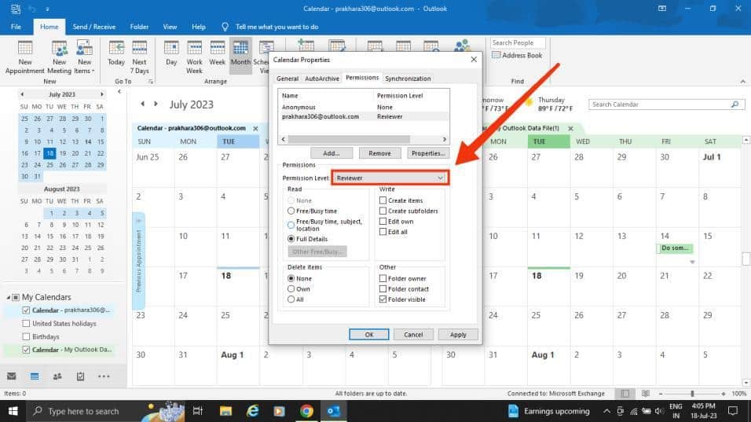Viewport: 751px width, 422px height.
Task: Click the zoom slider handle
Action: pyautogui.click(x=692, y=394)
